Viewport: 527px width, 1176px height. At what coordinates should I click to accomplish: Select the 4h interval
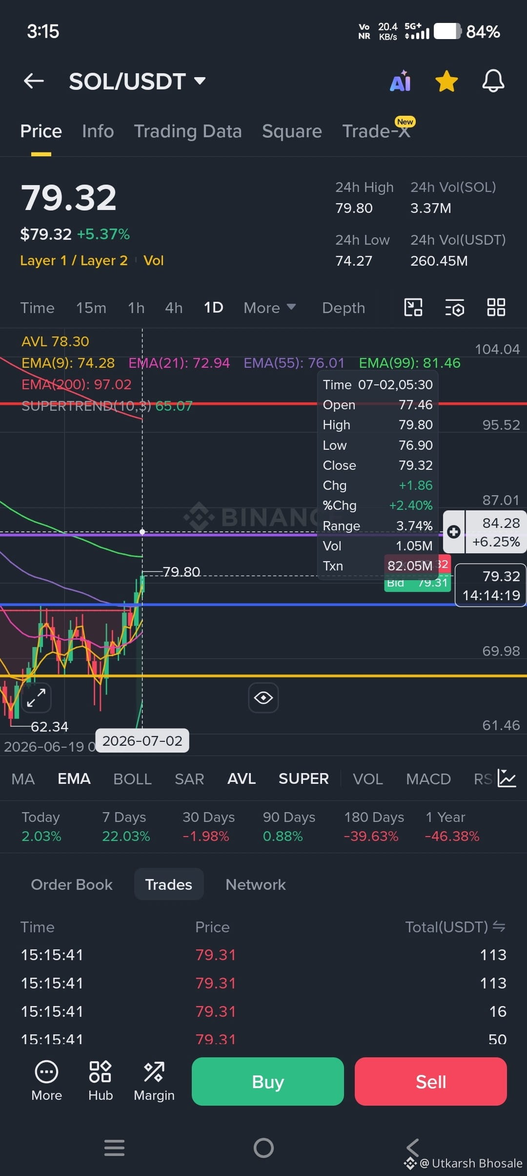pyautogui.click(x=174, y=308)
